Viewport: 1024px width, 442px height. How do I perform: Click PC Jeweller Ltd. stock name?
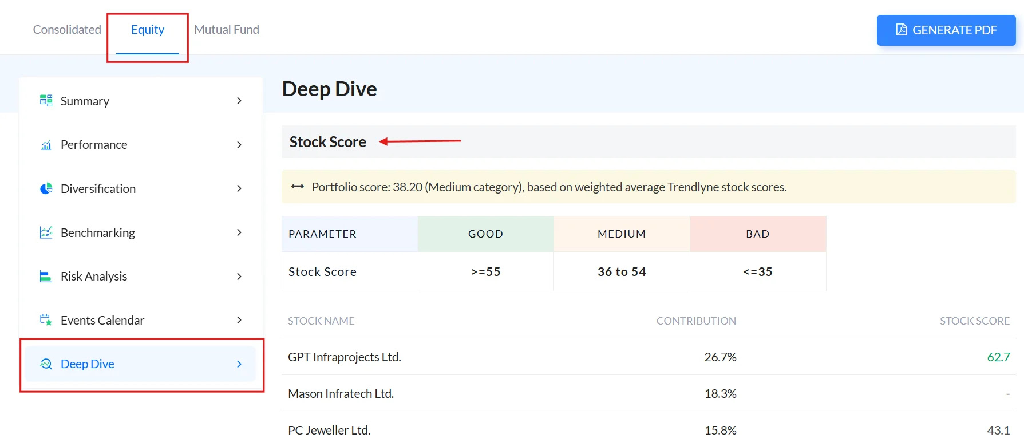pos(329,430)
